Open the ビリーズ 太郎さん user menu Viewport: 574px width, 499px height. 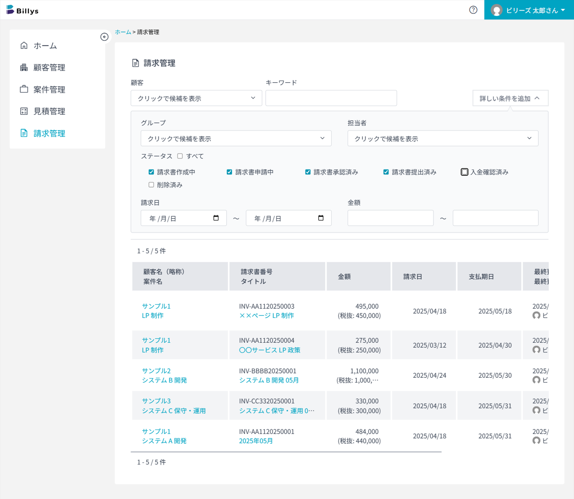(x=529, y=10)
